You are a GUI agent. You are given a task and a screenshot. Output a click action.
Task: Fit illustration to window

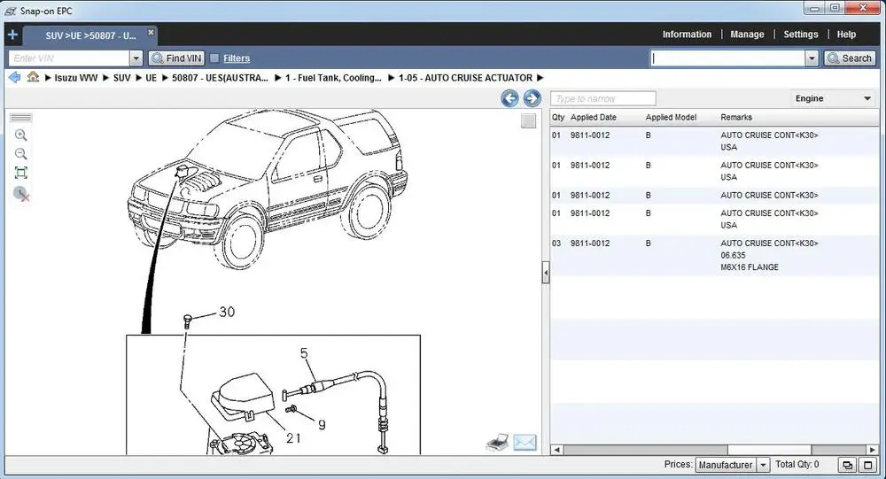(21, 173)
